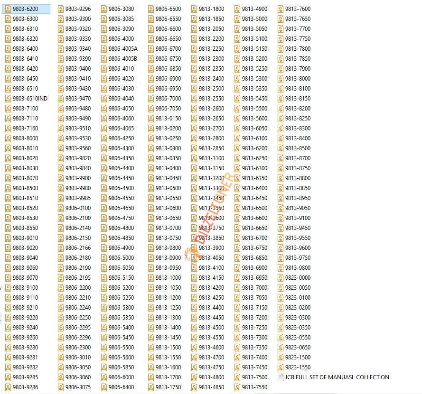Click the icon next to 9823-0000
Viewport: 422px width, 394px height.
281,278
